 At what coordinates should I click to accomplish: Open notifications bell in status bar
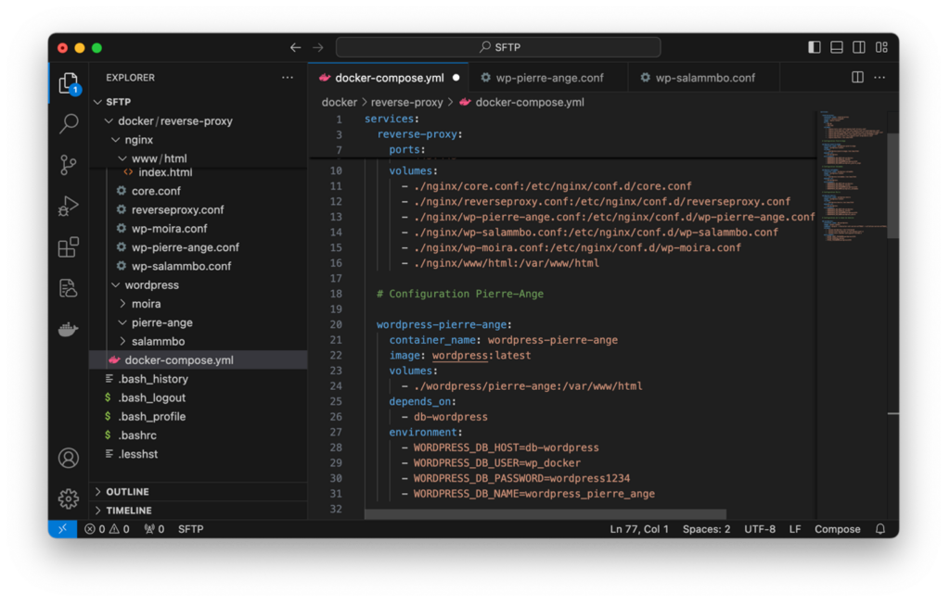(880, 529)
